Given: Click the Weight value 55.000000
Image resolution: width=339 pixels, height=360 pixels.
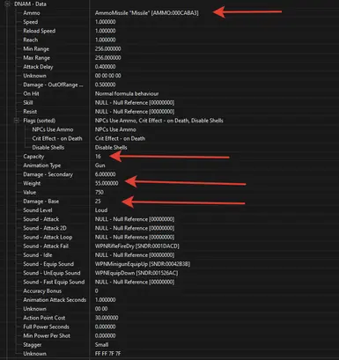Looking at the screenshot, I should point(107,183).
